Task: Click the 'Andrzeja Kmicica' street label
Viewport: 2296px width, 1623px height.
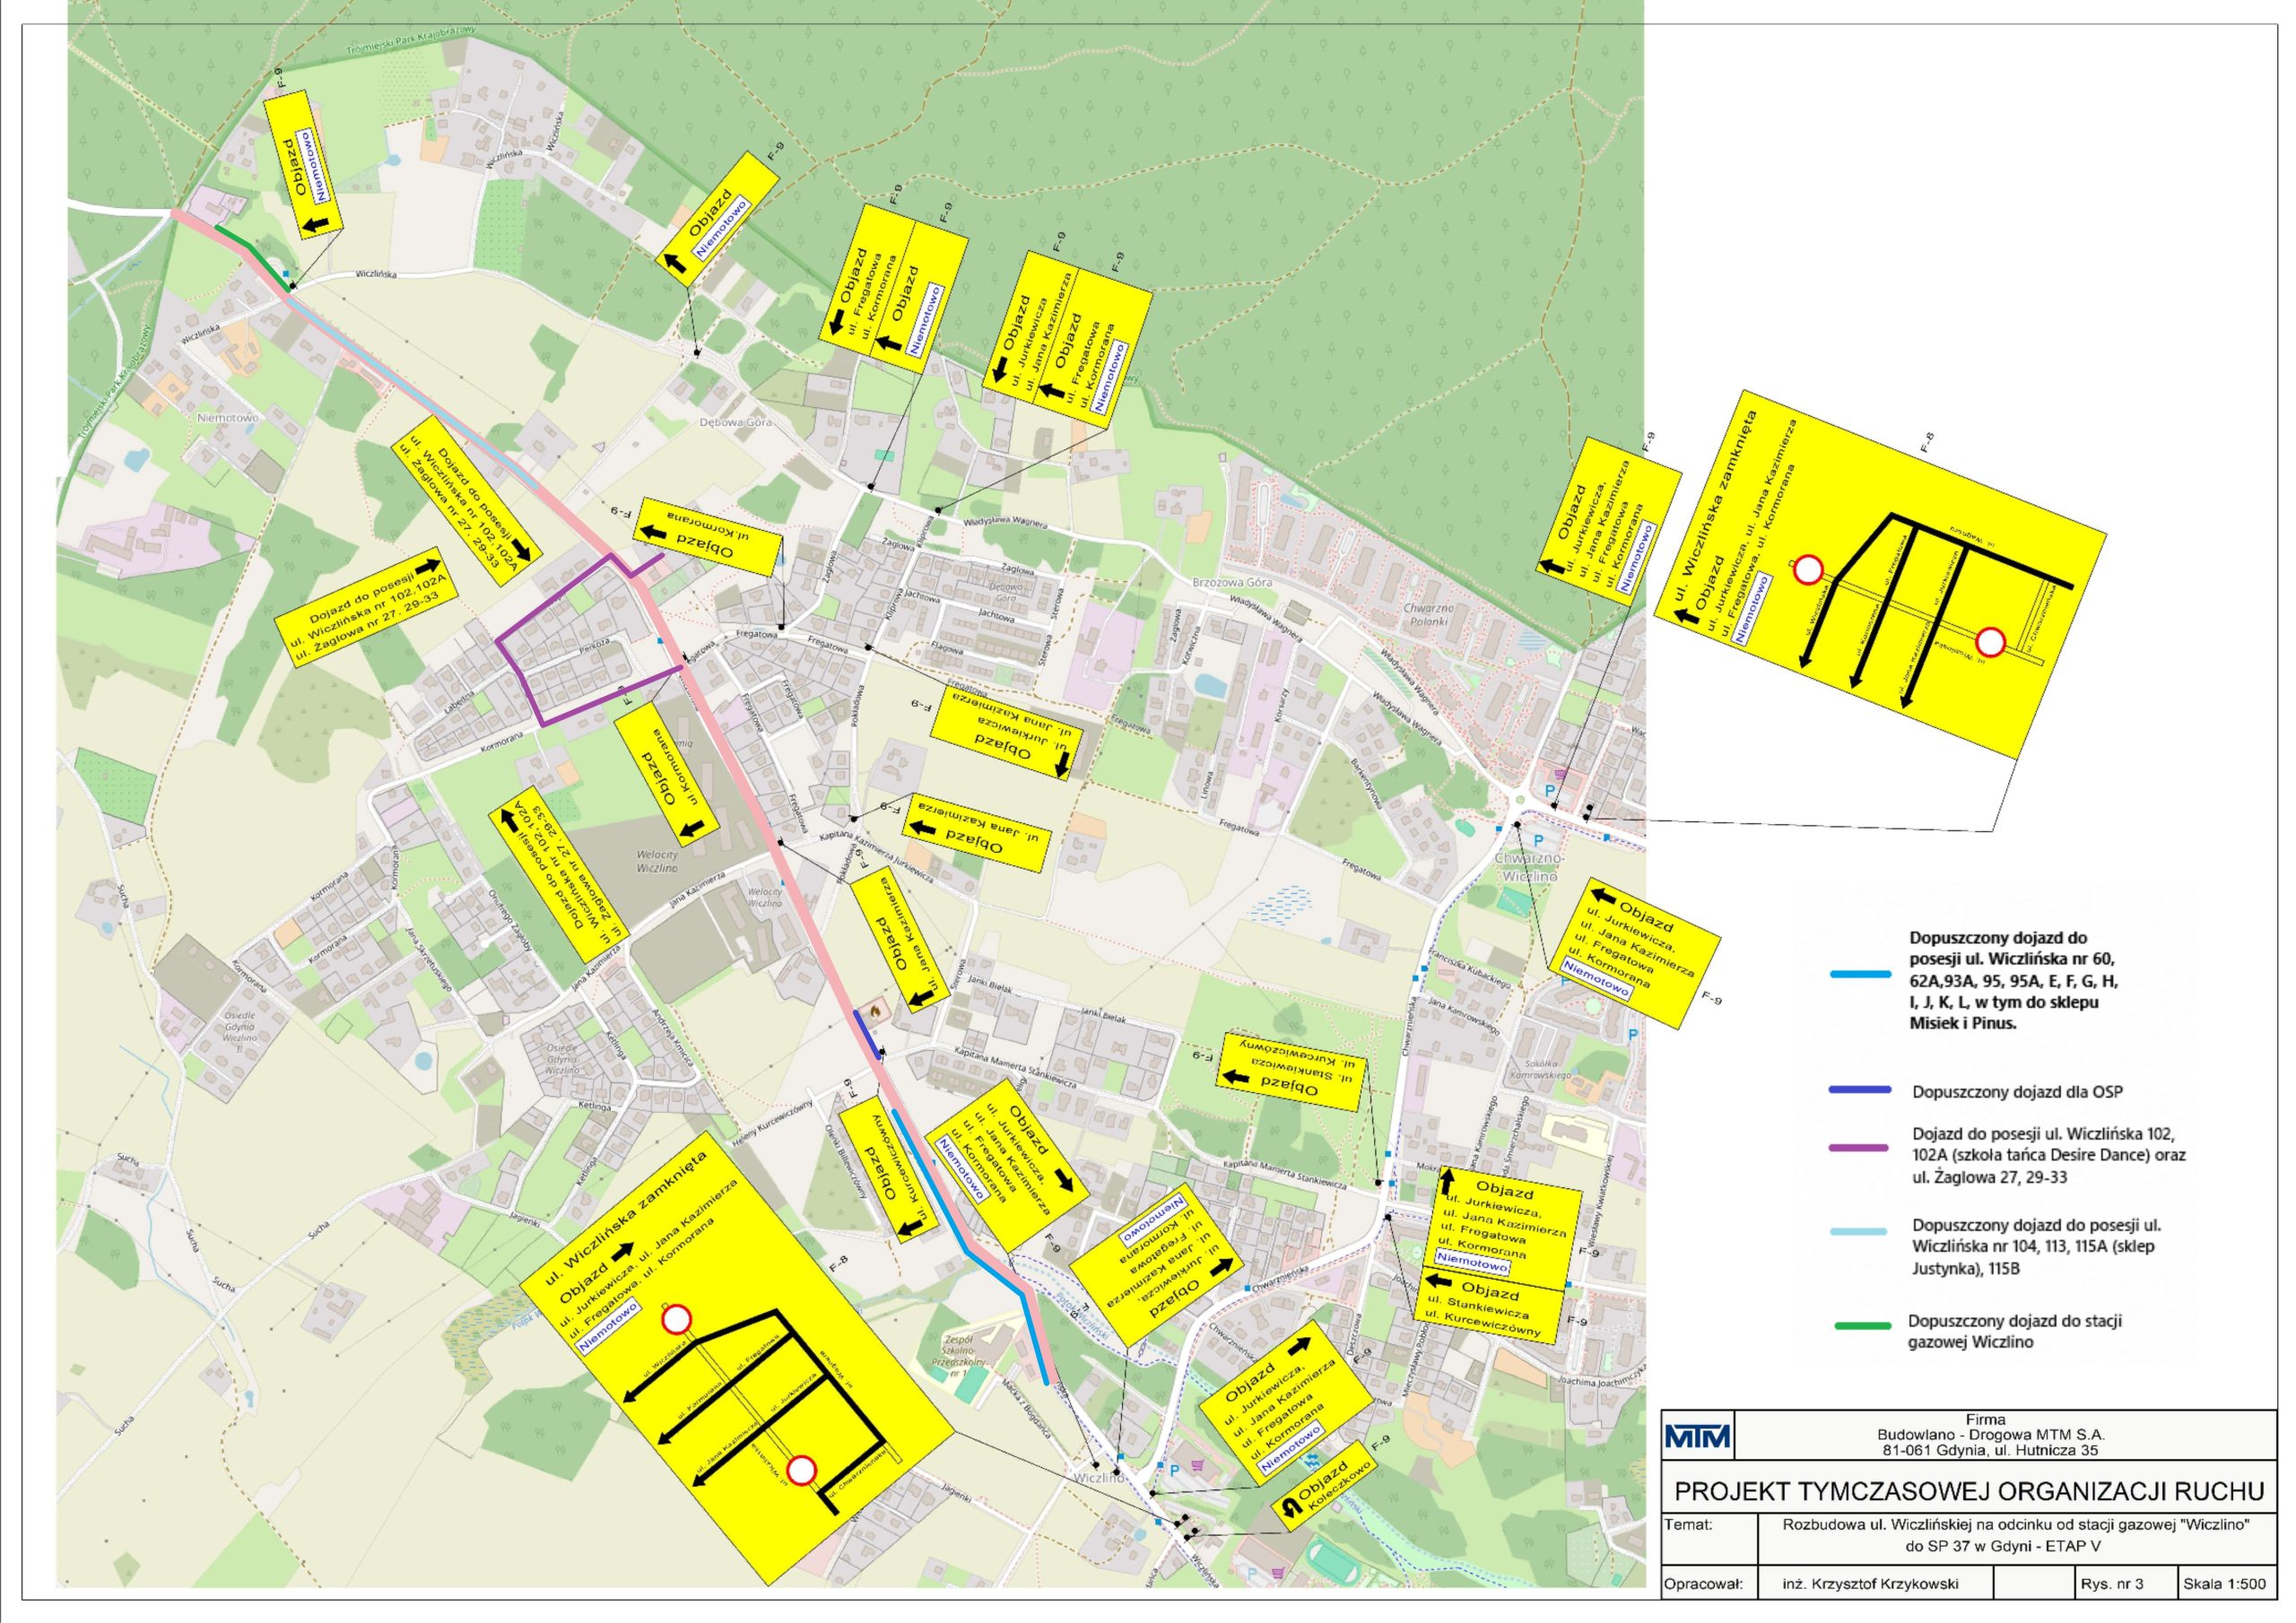Action: 673,1038
